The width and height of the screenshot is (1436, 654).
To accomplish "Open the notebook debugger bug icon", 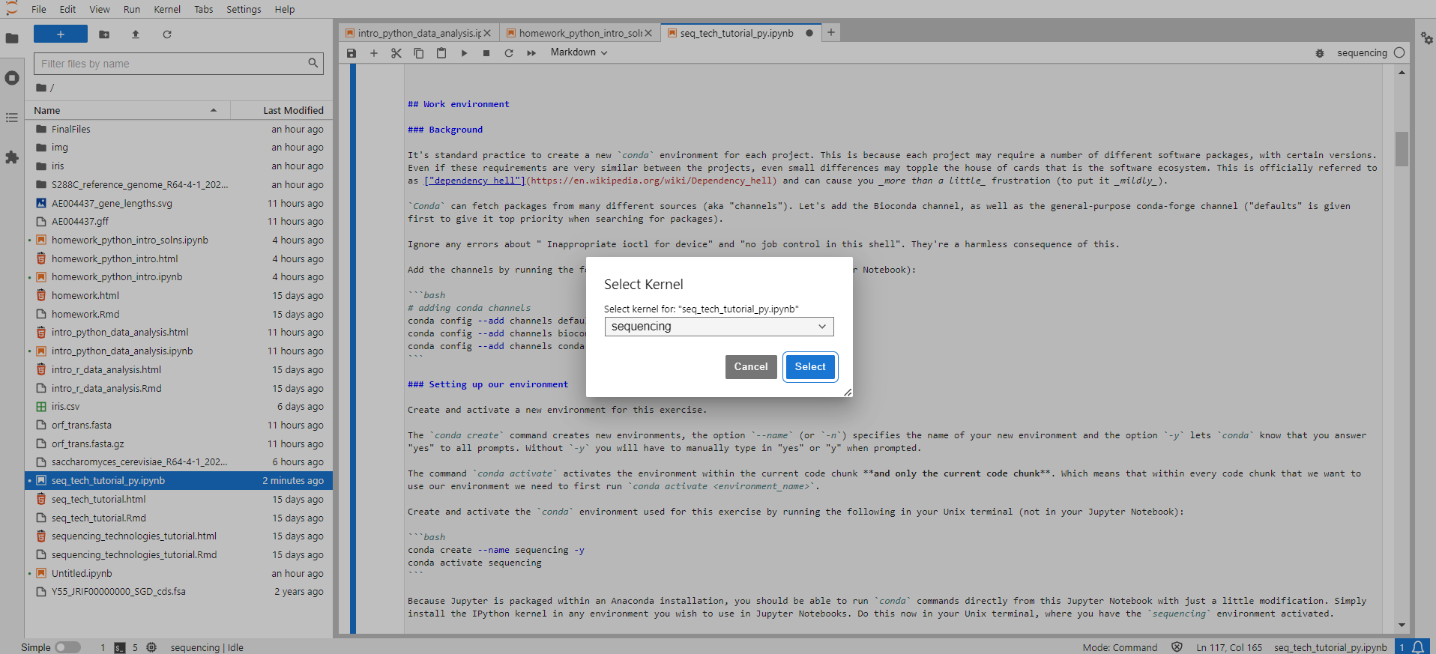I will 1320,53.
